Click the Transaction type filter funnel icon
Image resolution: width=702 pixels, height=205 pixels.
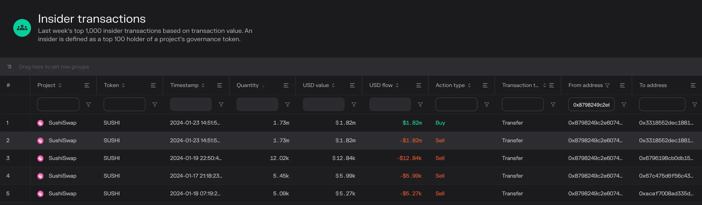(x=553, y=105)
